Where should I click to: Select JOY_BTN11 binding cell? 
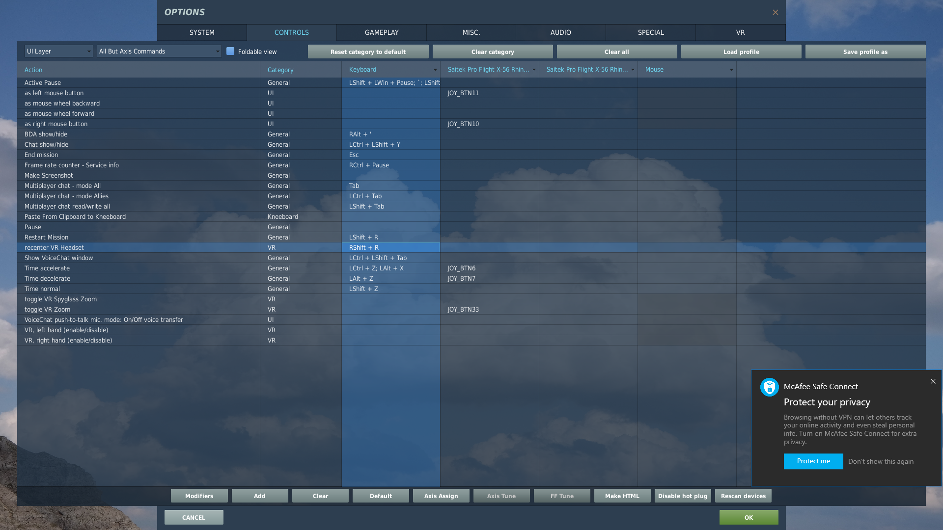tap(490, 93)
